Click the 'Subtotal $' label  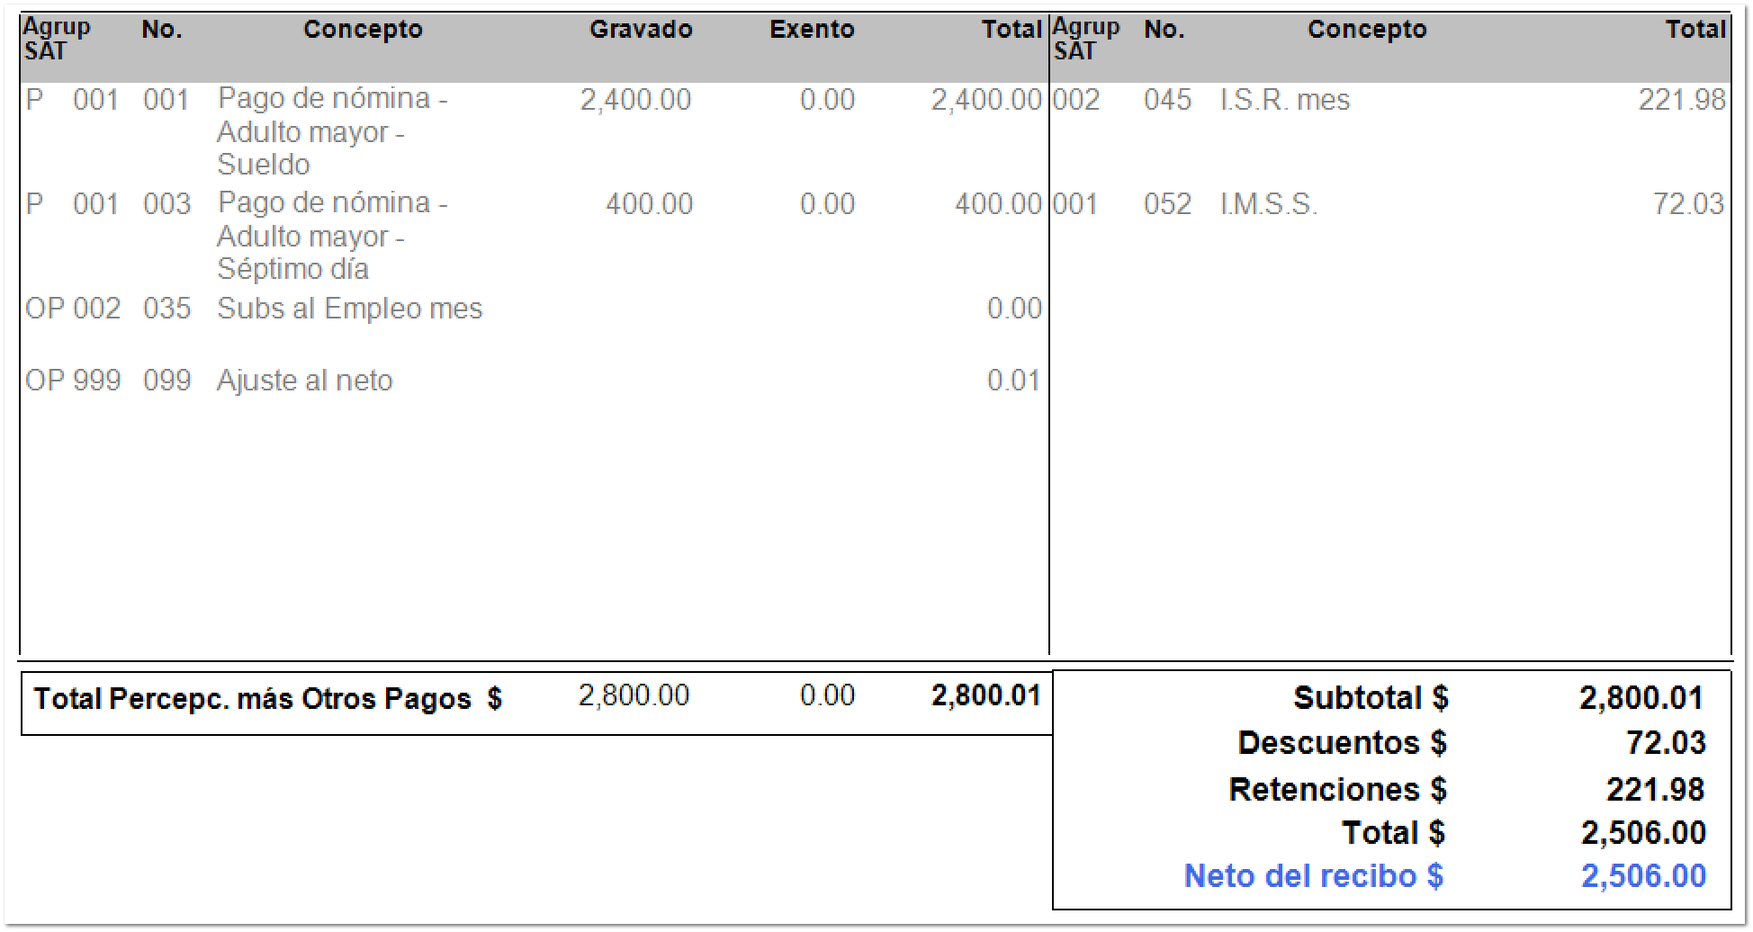[x=1371, y=698]
